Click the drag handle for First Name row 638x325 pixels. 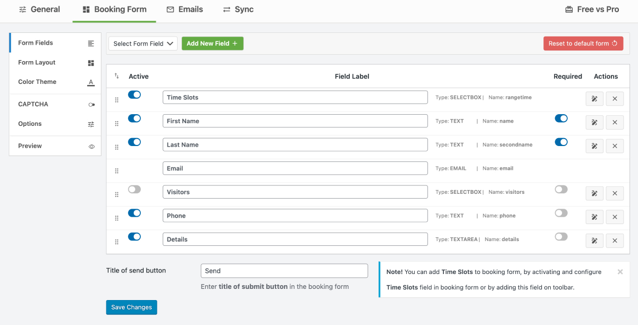pos(117,124)
